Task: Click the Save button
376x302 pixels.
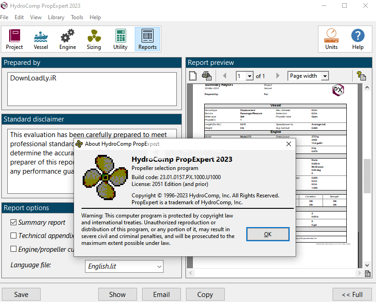Action: tap(21, 295)
